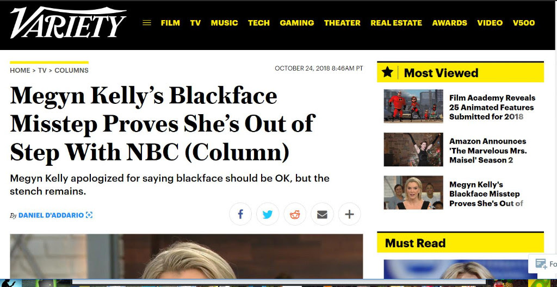Click the Most Viewed heading
Image resolution: width=557 pixels, height=287 pixels.
point(441,73)
